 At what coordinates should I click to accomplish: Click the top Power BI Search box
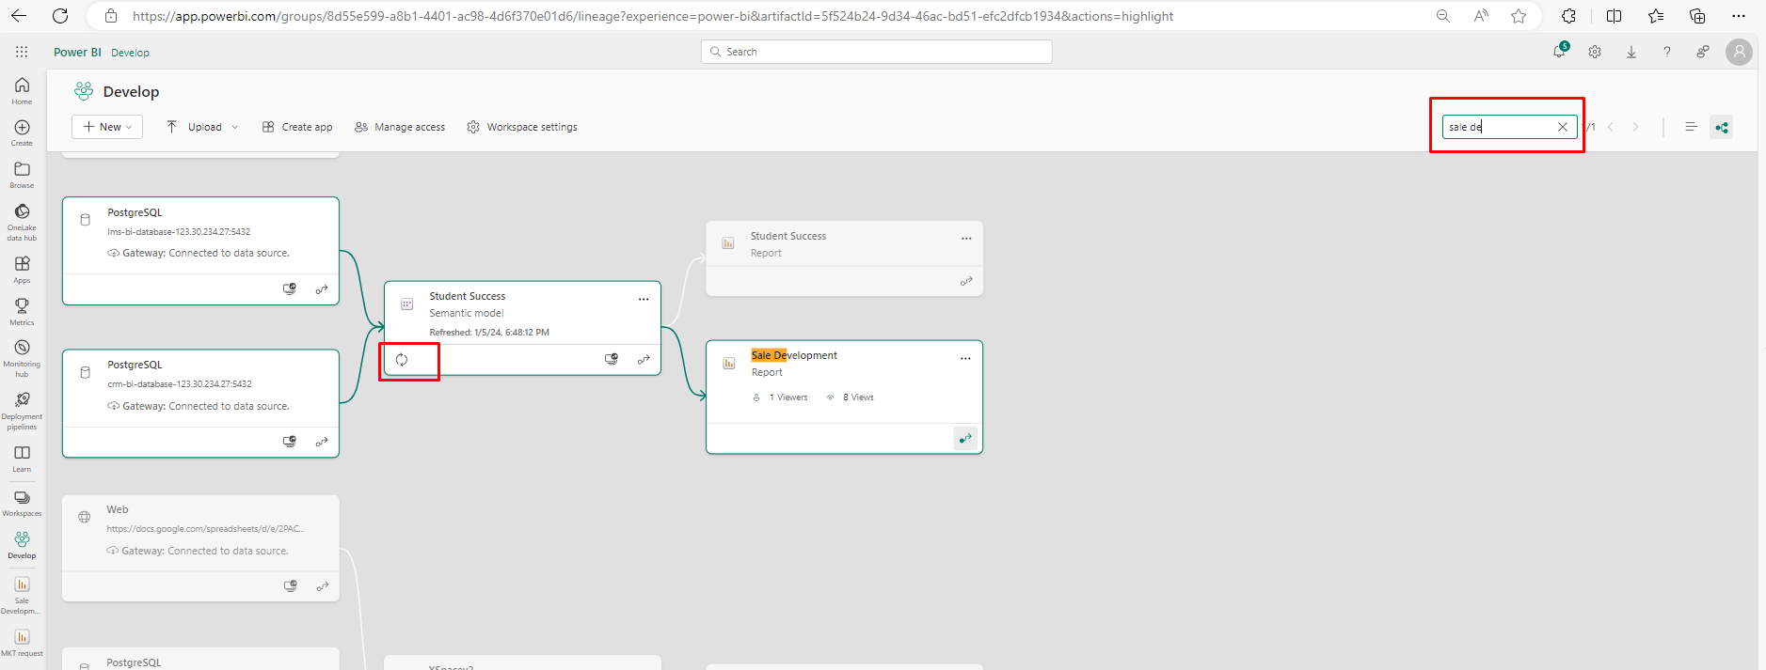pos(877,52)
